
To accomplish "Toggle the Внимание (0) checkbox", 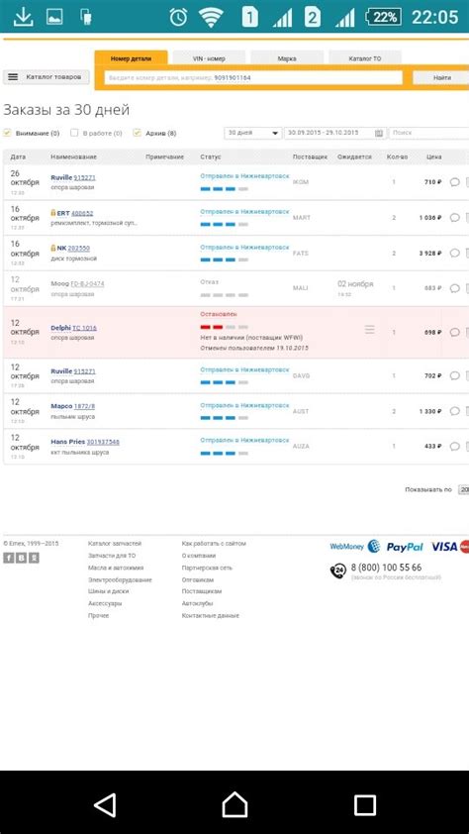I will pyautogui.click(x=8, y=133).
